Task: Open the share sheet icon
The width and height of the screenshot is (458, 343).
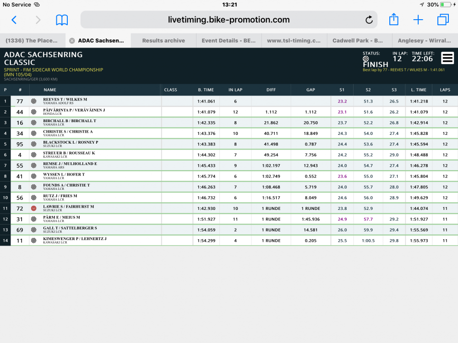Action: [394, 19]
